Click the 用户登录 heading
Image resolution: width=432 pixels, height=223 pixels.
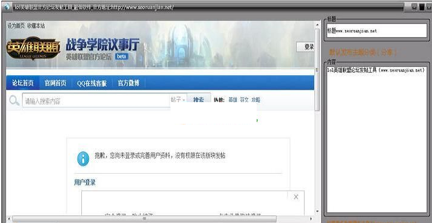pyautogui.click(x=85, y=182)
